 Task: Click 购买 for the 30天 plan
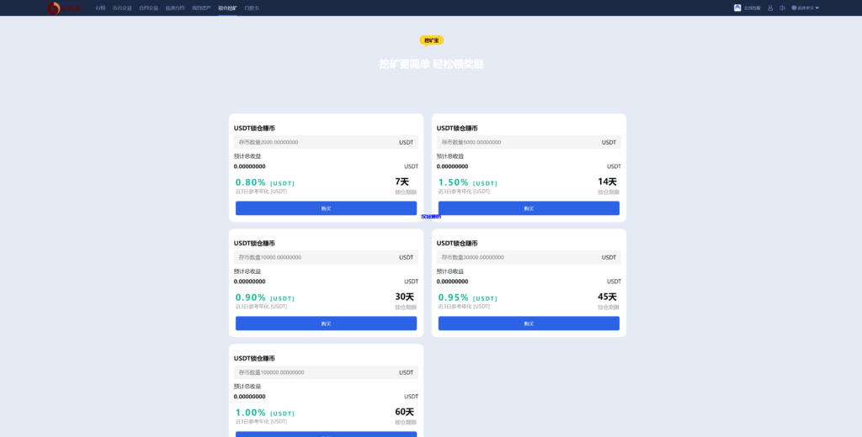pyautogui.click(x=326, y=324)
